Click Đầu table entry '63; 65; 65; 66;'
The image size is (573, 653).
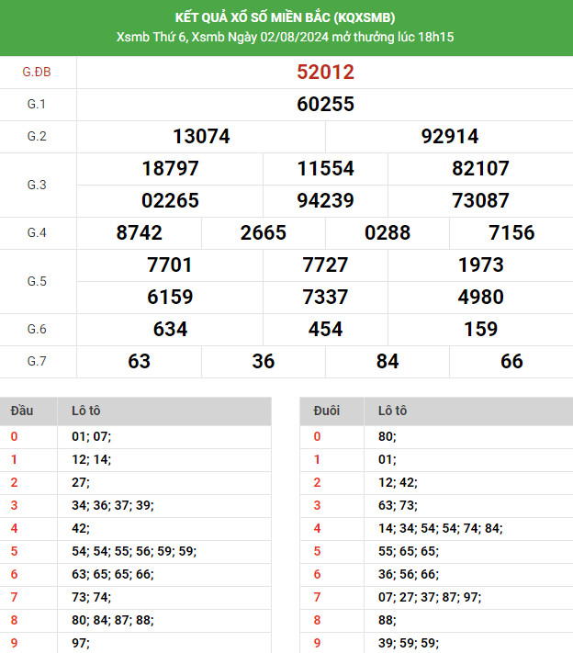click(112, 574)
